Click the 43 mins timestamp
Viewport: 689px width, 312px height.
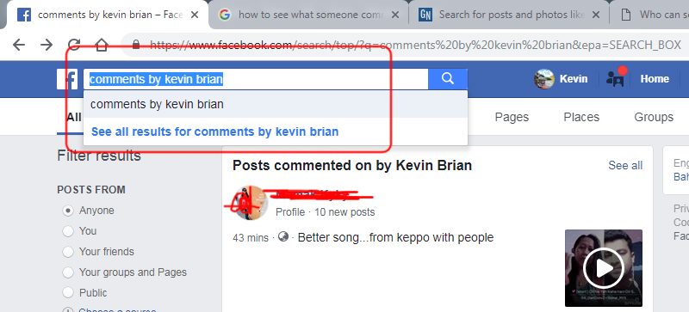coord(251,238)
